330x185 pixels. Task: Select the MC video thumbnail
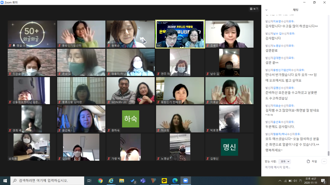pos(180,34)
